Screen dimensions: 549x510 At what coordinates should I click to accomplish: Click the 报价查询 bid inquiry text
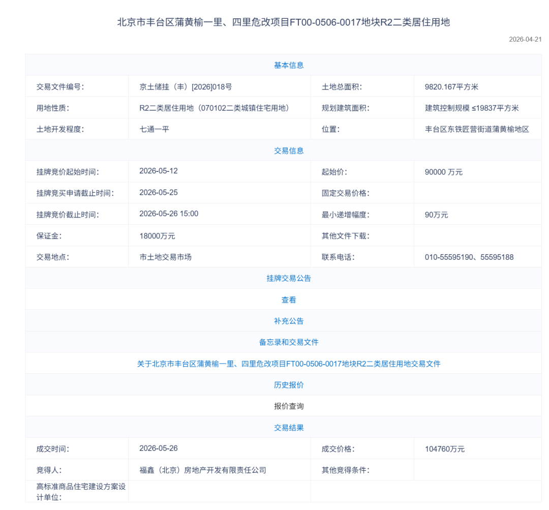[289, 406]
